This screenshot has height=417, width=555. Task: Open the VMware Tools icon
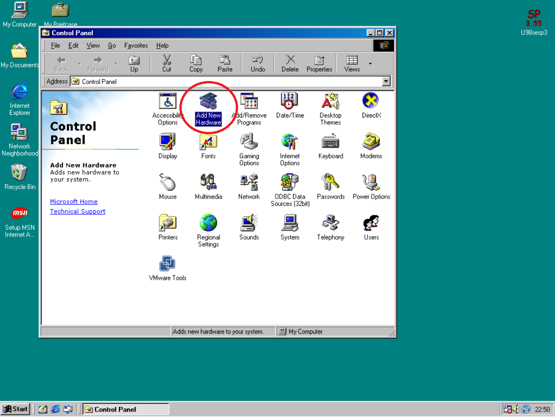point(168,264)
